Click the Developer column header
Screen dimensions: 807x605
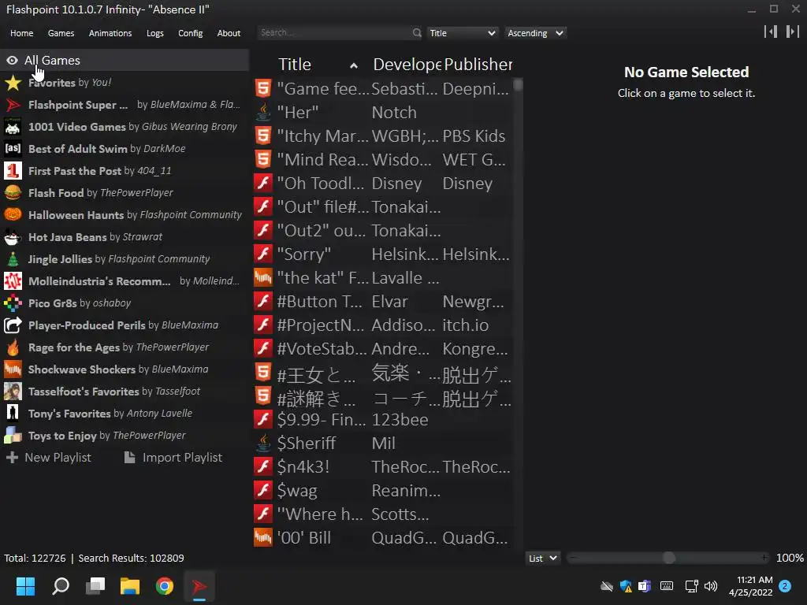[407, 65]
